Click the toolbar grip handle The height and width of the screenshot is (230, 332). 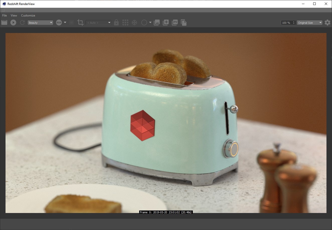[3, 10]
